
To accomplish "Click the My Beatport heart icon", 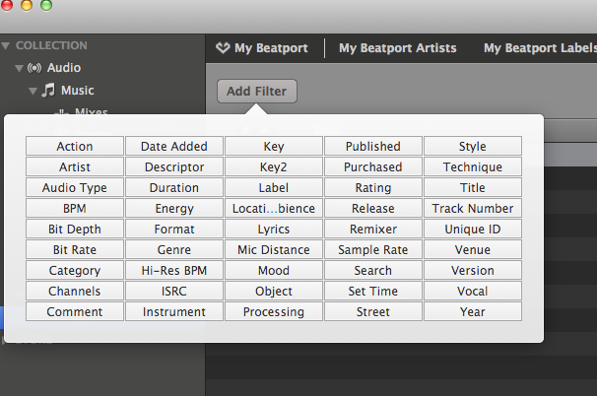I will 223,48.
